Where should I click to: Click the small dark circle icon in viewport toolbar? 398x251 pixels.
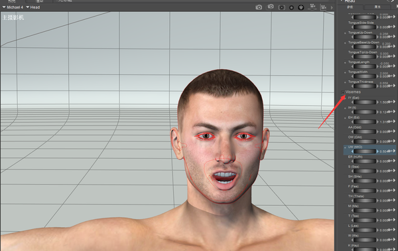291,7
